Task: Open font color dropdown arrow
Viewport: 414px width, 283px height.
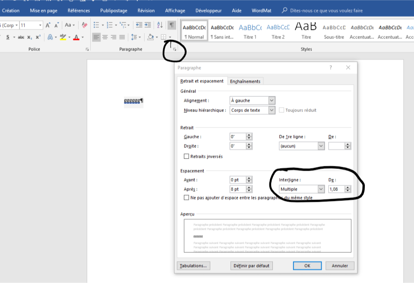Action: pyautogui.click(x=82, y=37)
